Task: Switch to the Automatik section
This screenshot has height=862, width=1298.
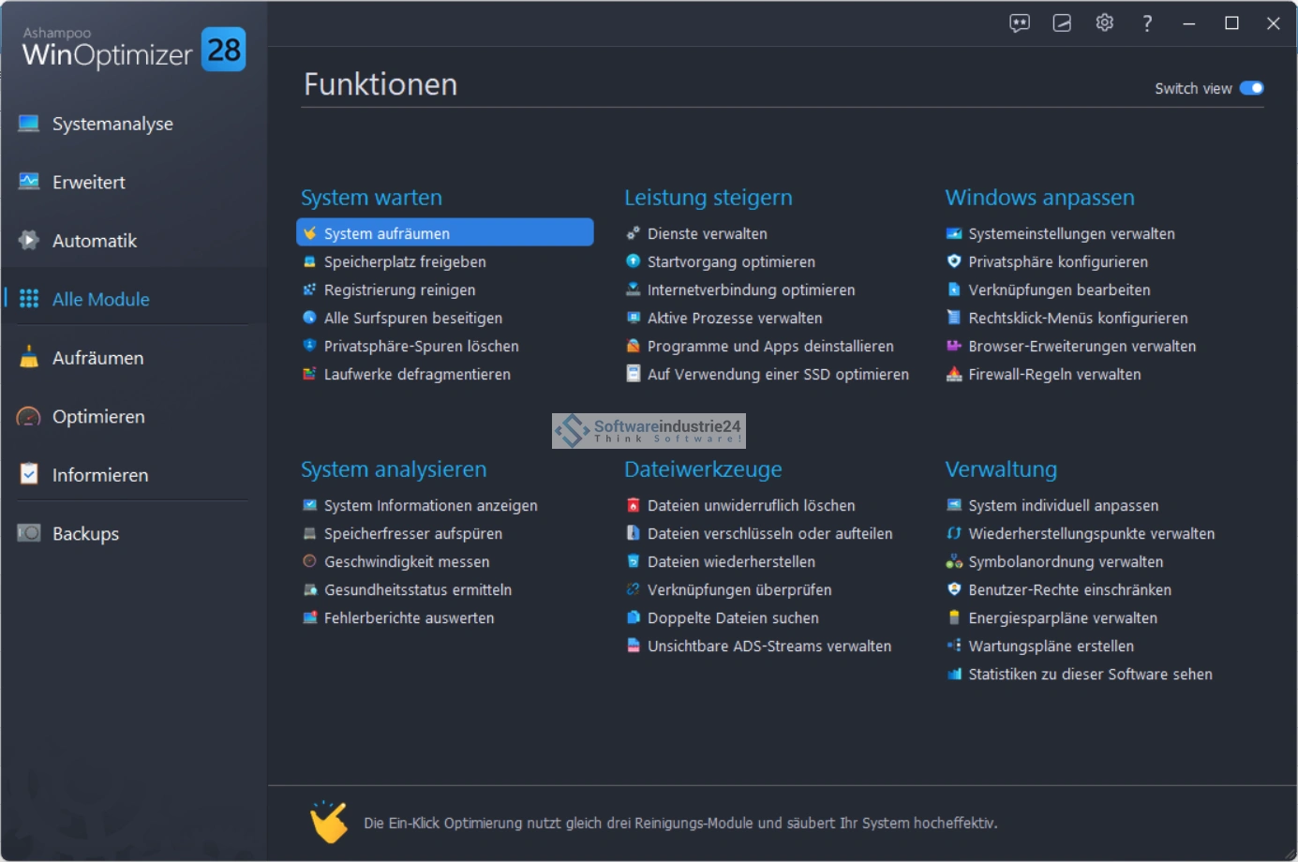Action: click(x=94, y=241)
